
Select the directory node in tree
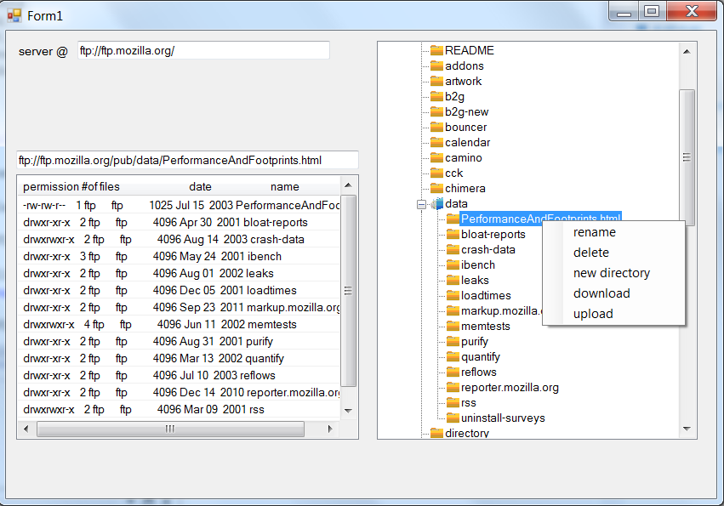466,433
